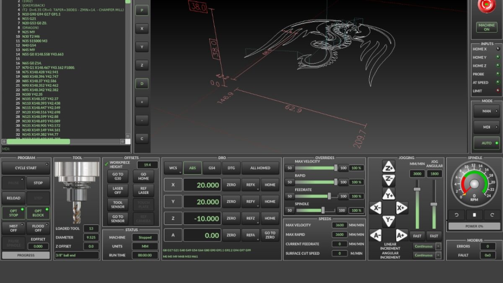
Task: Toggle OPT BLOCK
Action: (x=38, y=213)
